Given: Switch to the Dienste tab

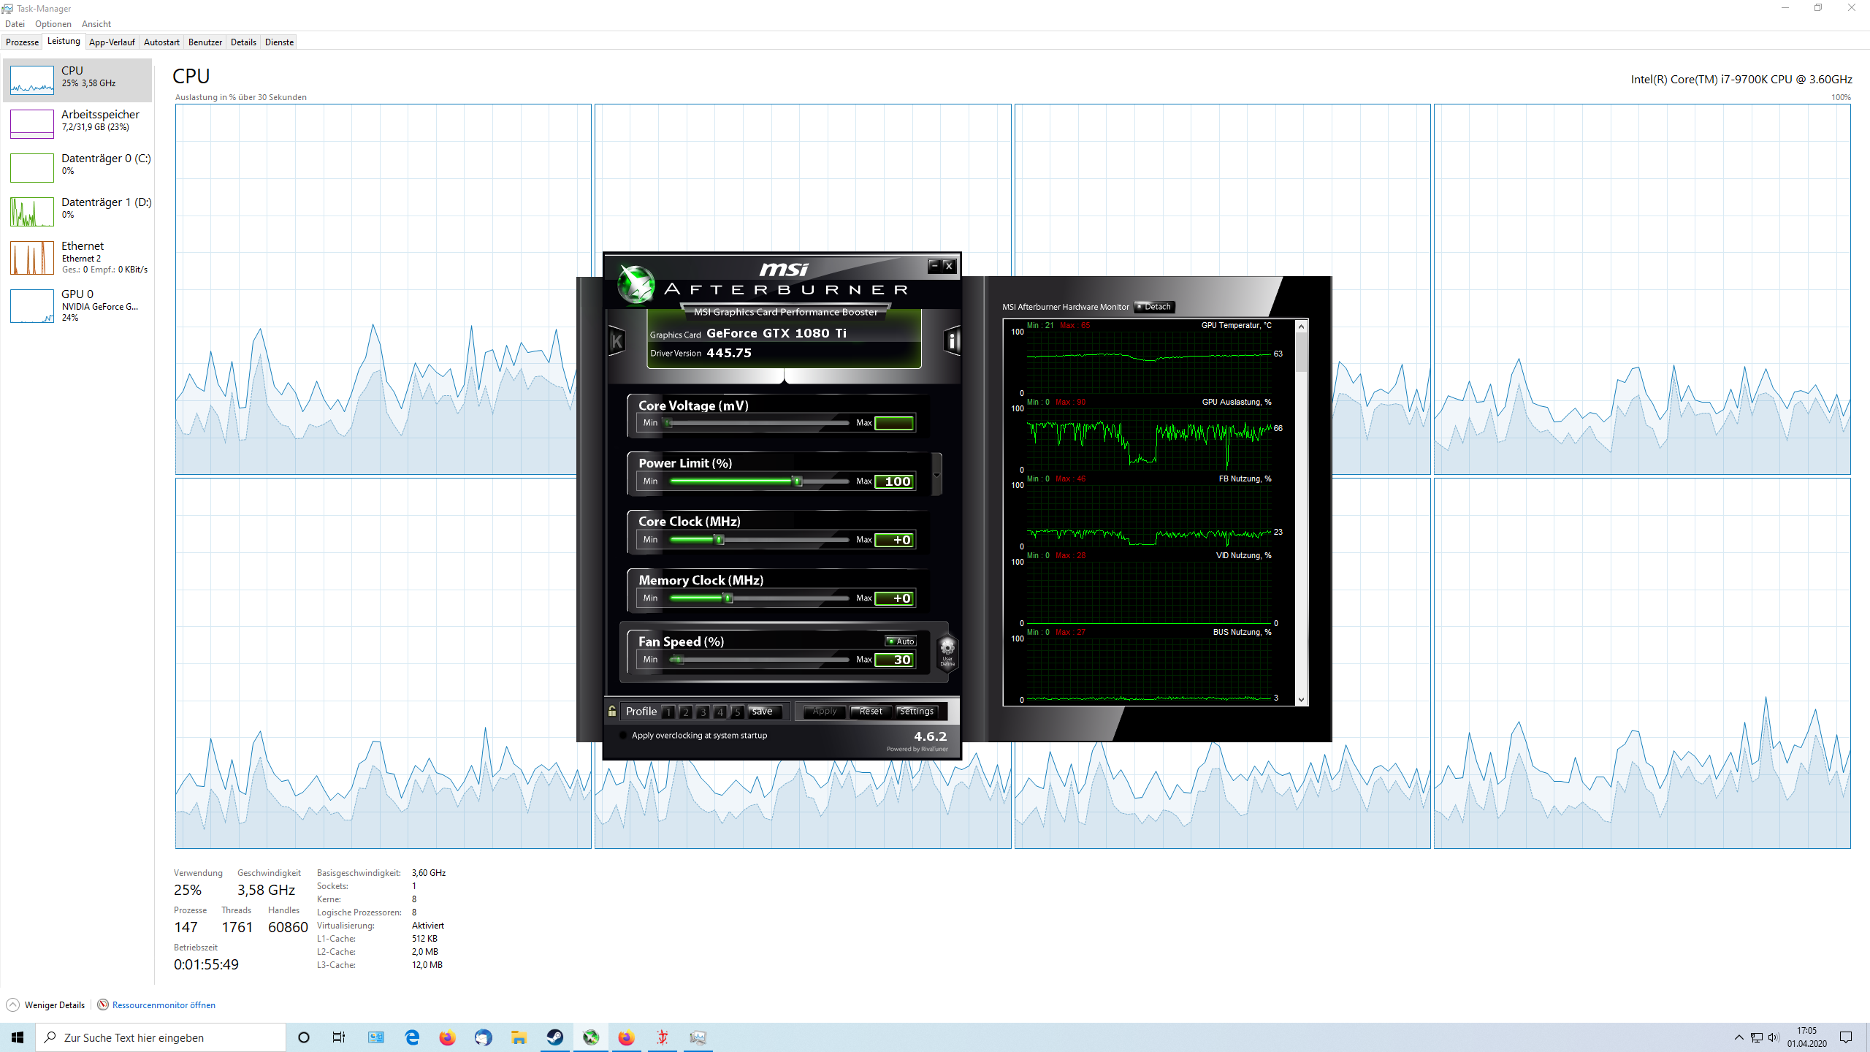Looking at the screenshot, I should pos(279,42).
